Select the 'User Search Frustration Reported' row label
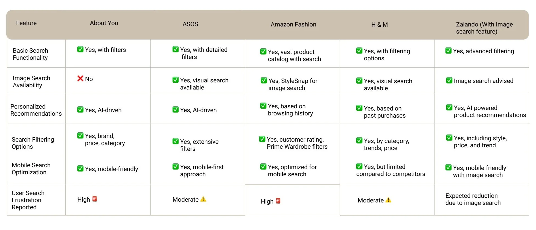This screenshot has width=536, height=230. [28, 200]
